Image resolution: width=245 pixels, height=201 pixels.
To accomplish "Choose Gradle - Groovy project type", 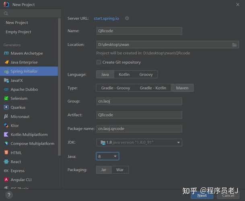I will point(115,88).
